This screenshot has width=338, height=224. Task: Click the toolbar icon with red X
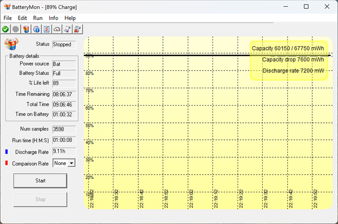click(x=78, y=29)
